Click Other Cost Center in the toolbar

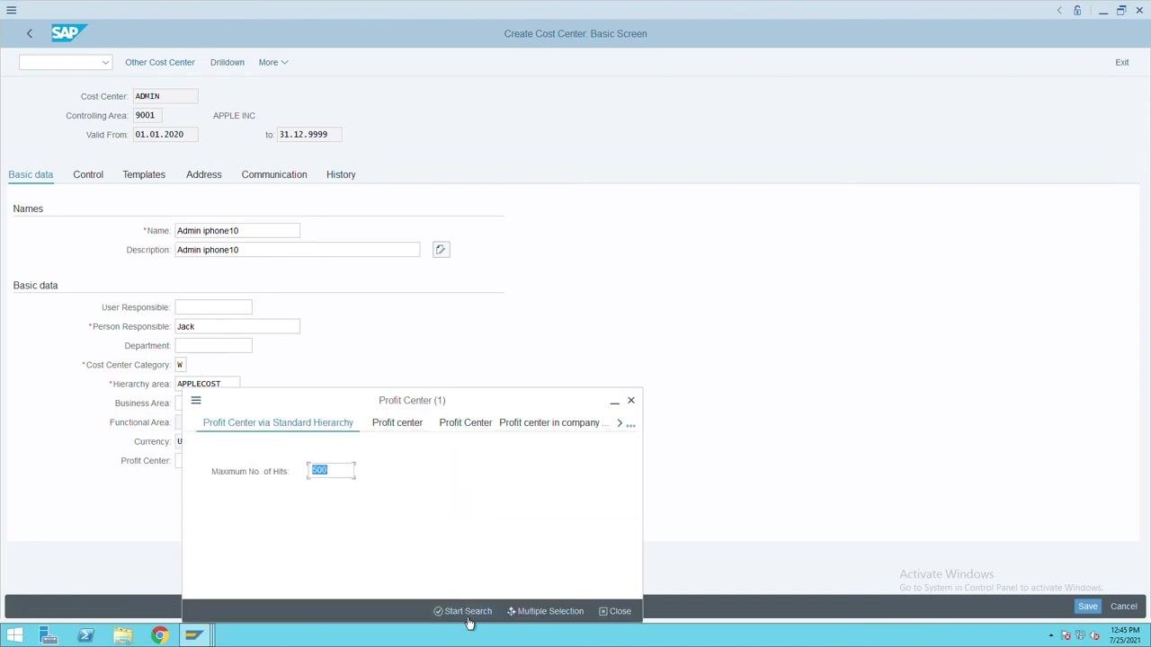click(x=160, y=62)
